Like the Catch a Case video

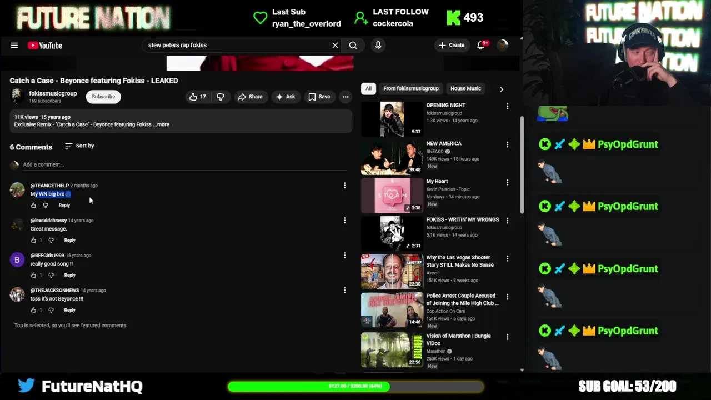(x=197, y=97)
